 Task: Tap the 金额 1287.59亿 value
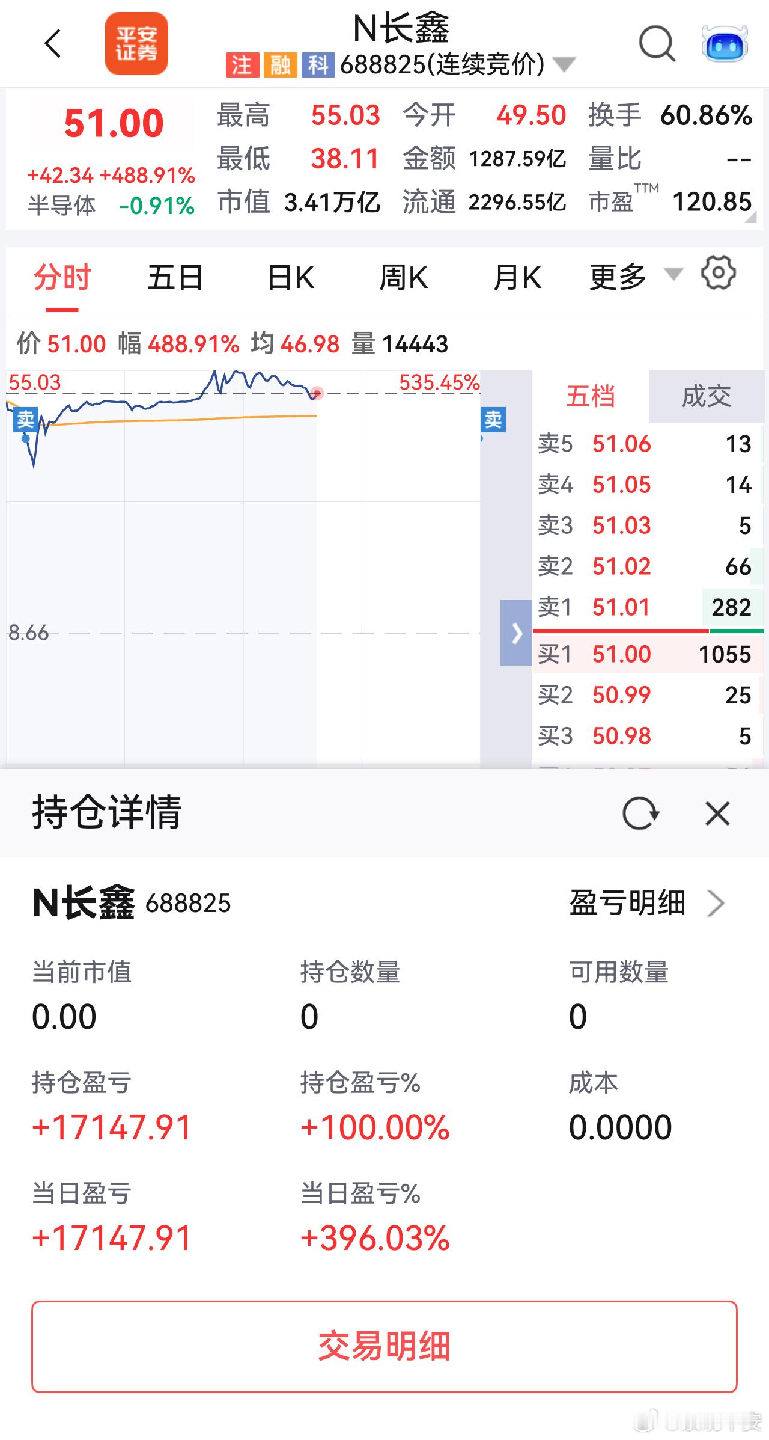pyautogui.click(x=517, y=159)
